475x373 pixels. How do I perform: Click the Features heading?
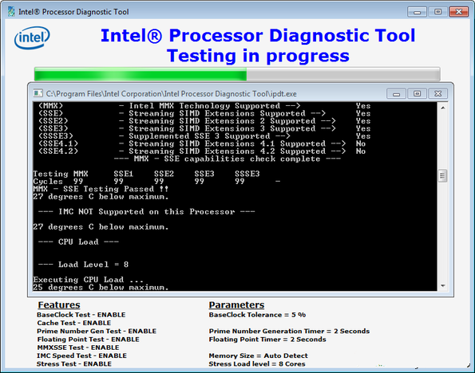point(59,304)
